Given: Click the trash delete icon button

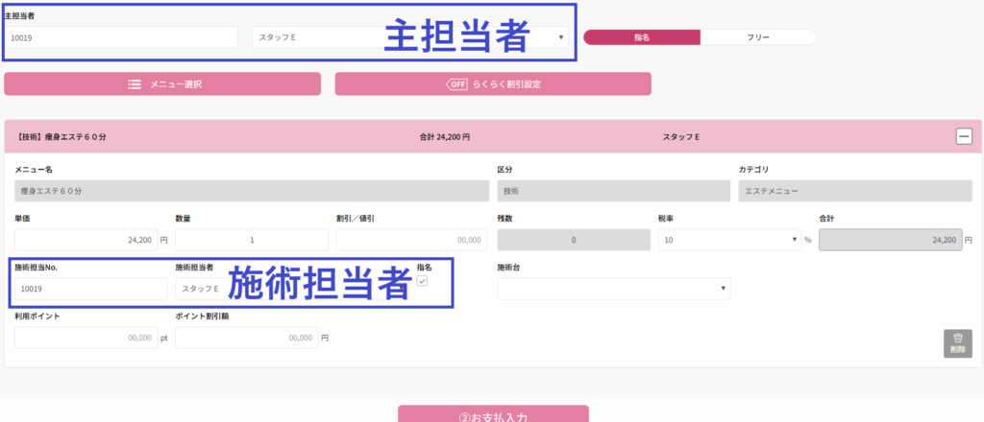Looking at the screenshot, I should 957,343.
